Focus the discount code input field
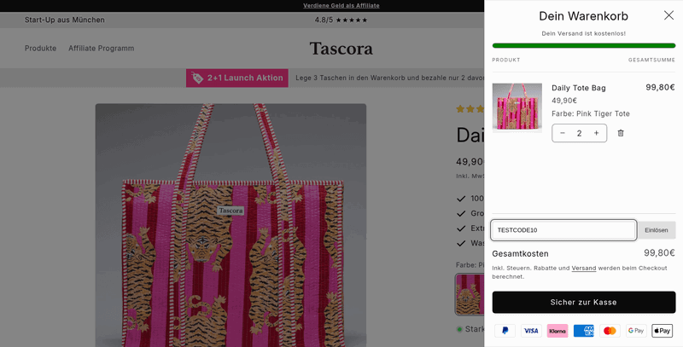The image size is (683, 347). 563,230
